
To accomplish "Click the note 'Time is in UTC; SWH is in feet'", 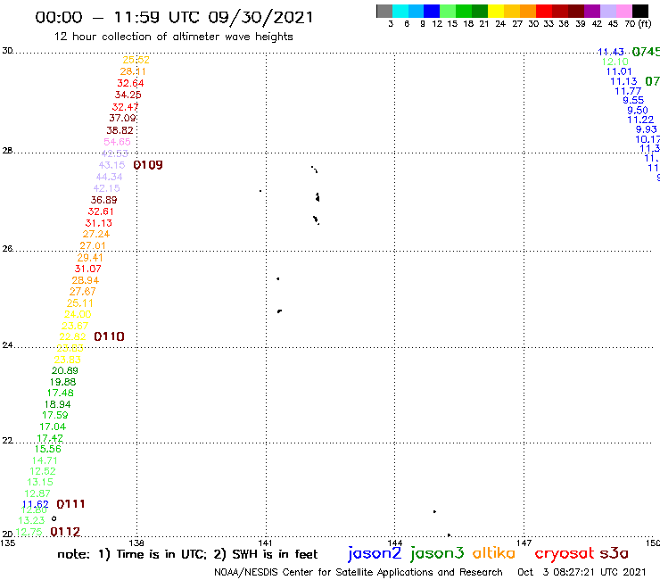I will [x=187, y=554].
